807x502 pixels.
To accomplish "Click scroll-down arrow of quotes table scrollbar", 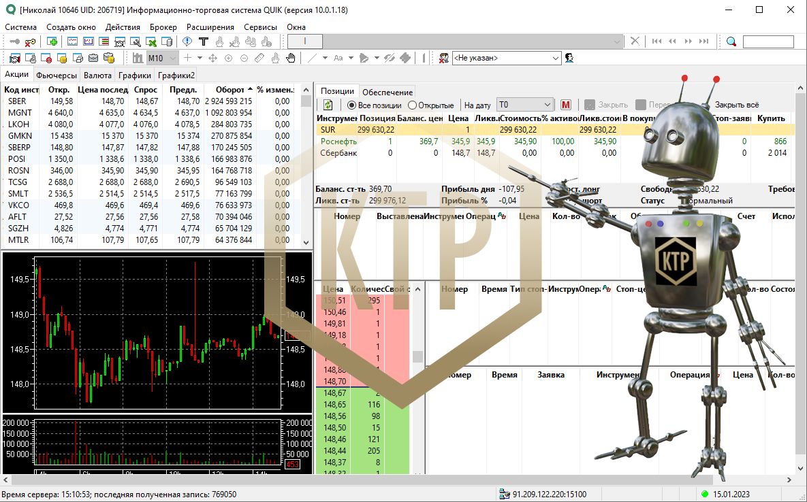I will [306, 243].
